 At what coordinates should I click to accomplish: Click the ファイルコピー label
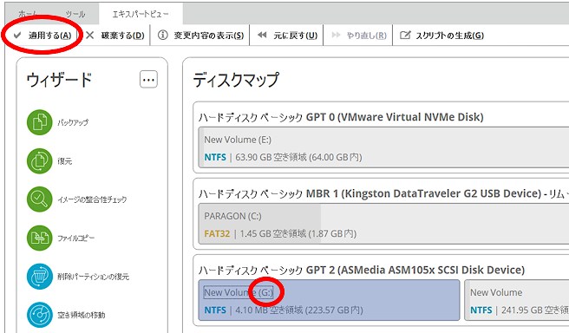[x=75, y=238]
